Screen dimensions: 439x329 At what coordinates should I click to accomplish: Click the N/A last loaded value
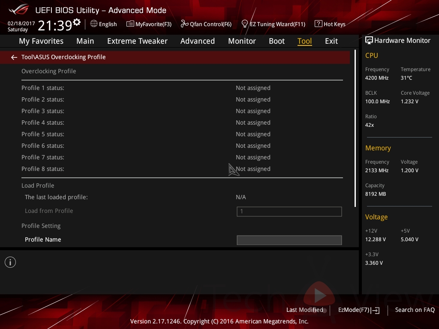click(x=241, y=197)
